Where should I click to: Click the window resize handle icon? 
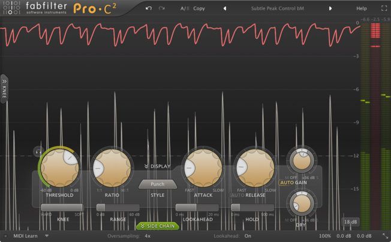coord(385,236)
